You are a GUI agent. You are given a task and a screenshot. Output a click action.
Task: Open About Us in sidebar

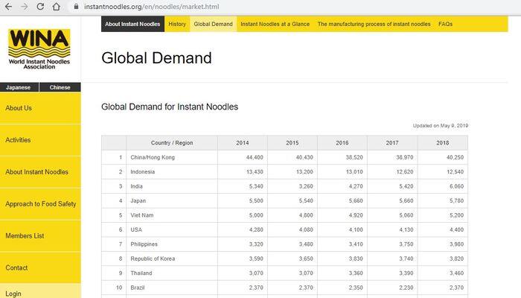40,108
